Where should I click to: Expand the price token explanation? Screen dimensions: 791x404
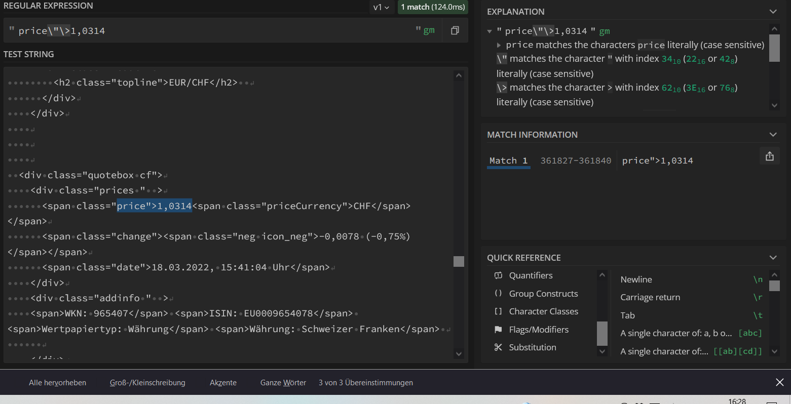click(x=499, y=45)
